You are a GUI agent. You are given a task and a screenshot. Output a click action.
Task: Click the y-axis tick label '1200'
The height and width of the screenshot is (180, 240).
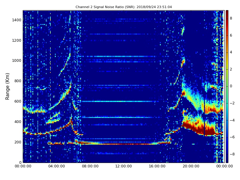click(17, 40)
